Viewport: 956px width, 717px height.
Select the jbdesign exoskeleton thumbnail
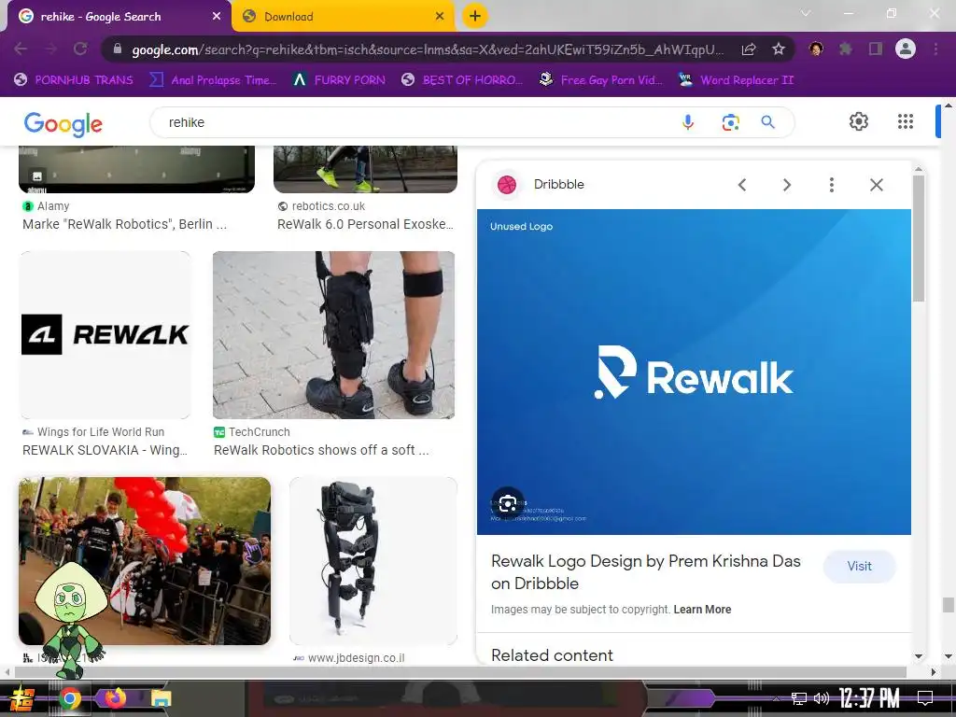point(373,561)
